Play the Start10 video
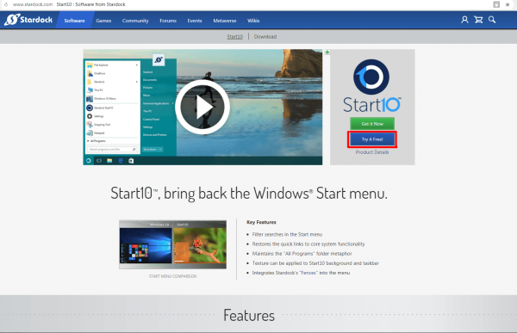517x333 pixels. pos(202,107)
